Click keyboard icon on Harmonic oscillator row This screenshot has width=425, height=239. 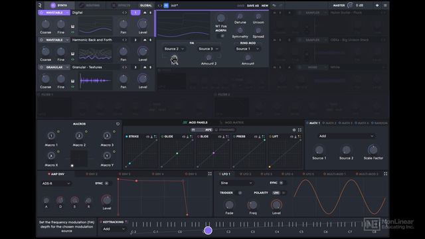click(72, 54)
